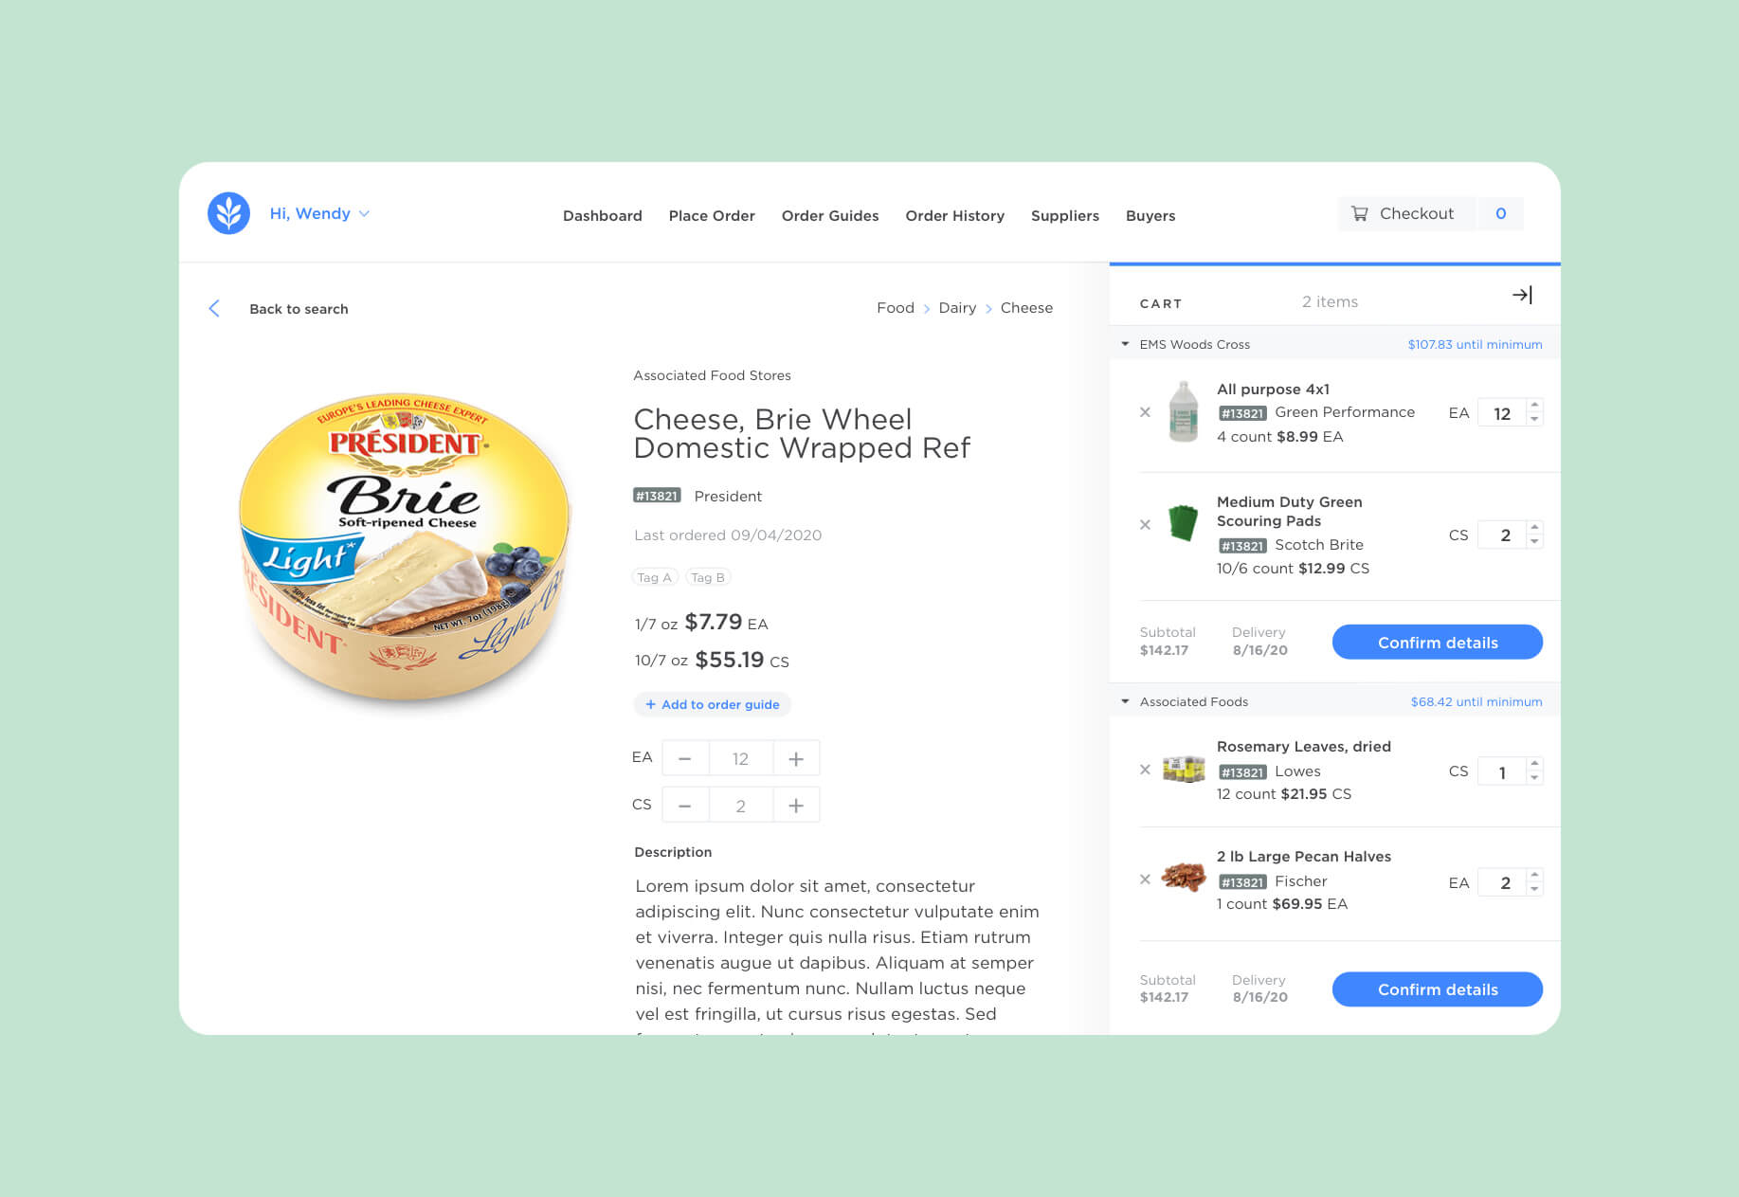Open the Hi, Wendy user dropdown
The width and height of the screenshot is (1739, 1197).
(x=319, y=213)
